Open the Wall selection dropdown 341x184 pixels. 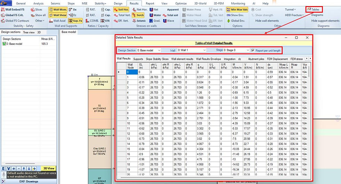click(192, 50)
